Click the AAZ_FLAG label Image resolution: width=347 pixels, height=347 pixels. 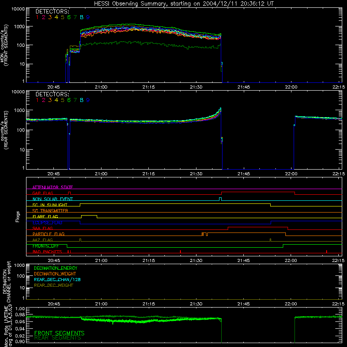[43, 240]
